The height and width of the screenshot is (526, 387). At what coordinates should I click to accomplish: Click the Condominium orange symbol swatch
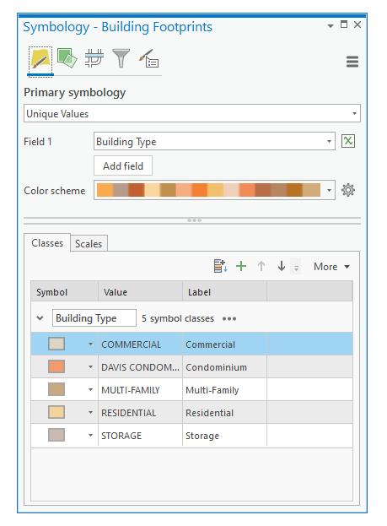(56, 366)
